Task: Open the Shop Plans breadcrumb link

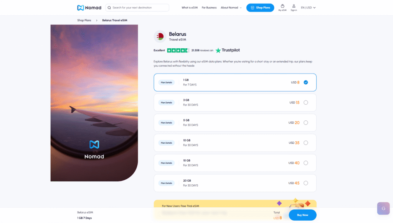Action: [84, 20]
